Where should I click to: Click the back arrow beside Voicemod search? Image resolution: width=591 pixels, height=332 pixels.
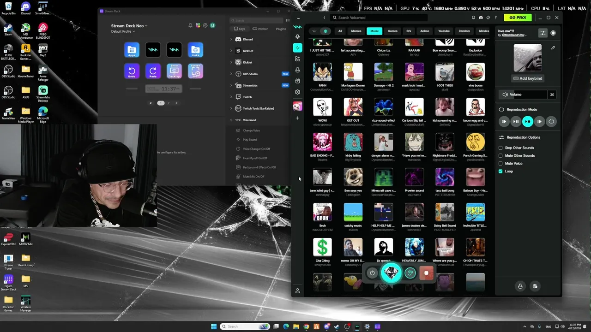click(x=324, y=18)
